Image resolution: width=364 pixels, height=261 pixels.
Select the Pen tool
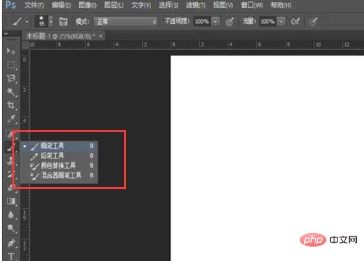coord(11,243)
